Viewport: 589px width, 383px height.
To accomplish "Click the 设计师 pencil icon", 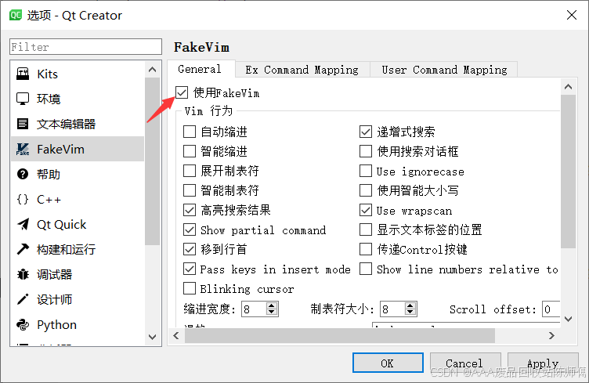I will coord(23,299).
